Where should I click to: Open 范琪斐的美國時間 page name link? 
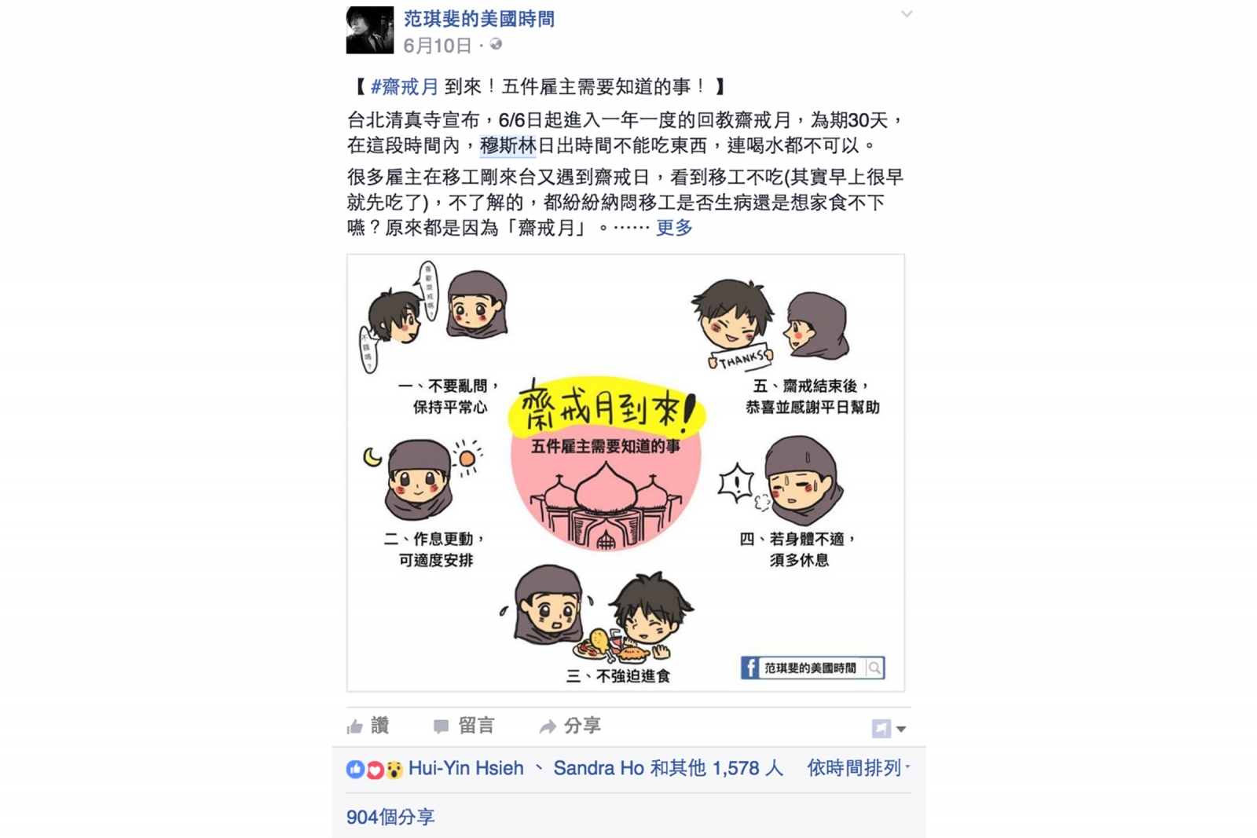[478, 19]
